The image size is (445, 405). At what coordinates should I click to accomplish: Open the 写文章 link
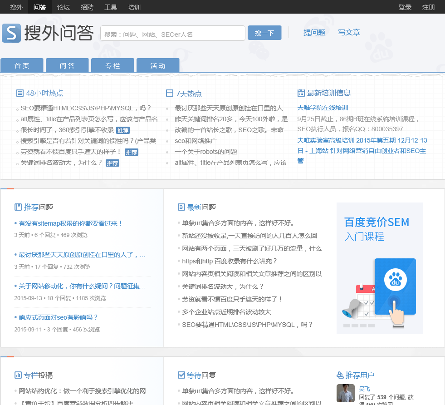[x=349, y=32]
